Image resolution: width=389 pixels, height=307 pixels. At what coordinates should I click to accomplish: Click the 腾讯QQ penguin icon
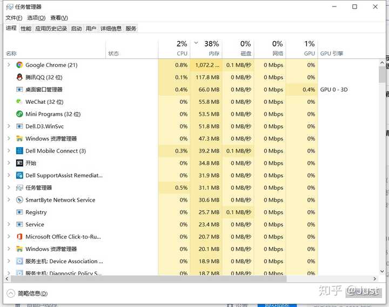coord(19,77)
